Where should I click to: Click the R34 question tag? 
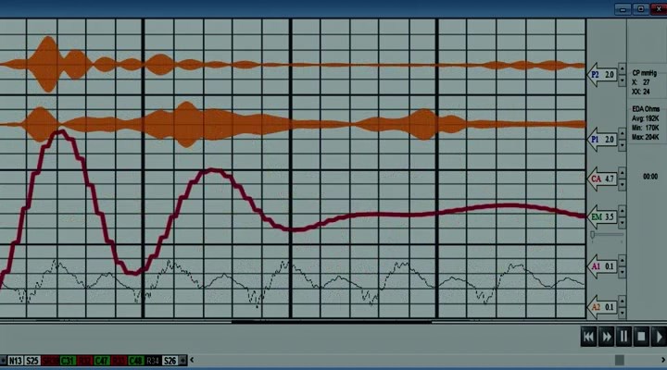click(x=153, y=360)
